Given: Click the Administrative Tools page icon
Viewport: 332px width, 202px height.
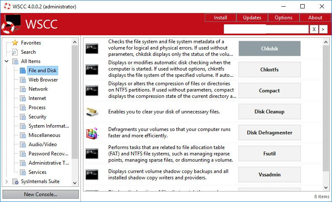Looking at the screenshot, I should click(23, 163).
